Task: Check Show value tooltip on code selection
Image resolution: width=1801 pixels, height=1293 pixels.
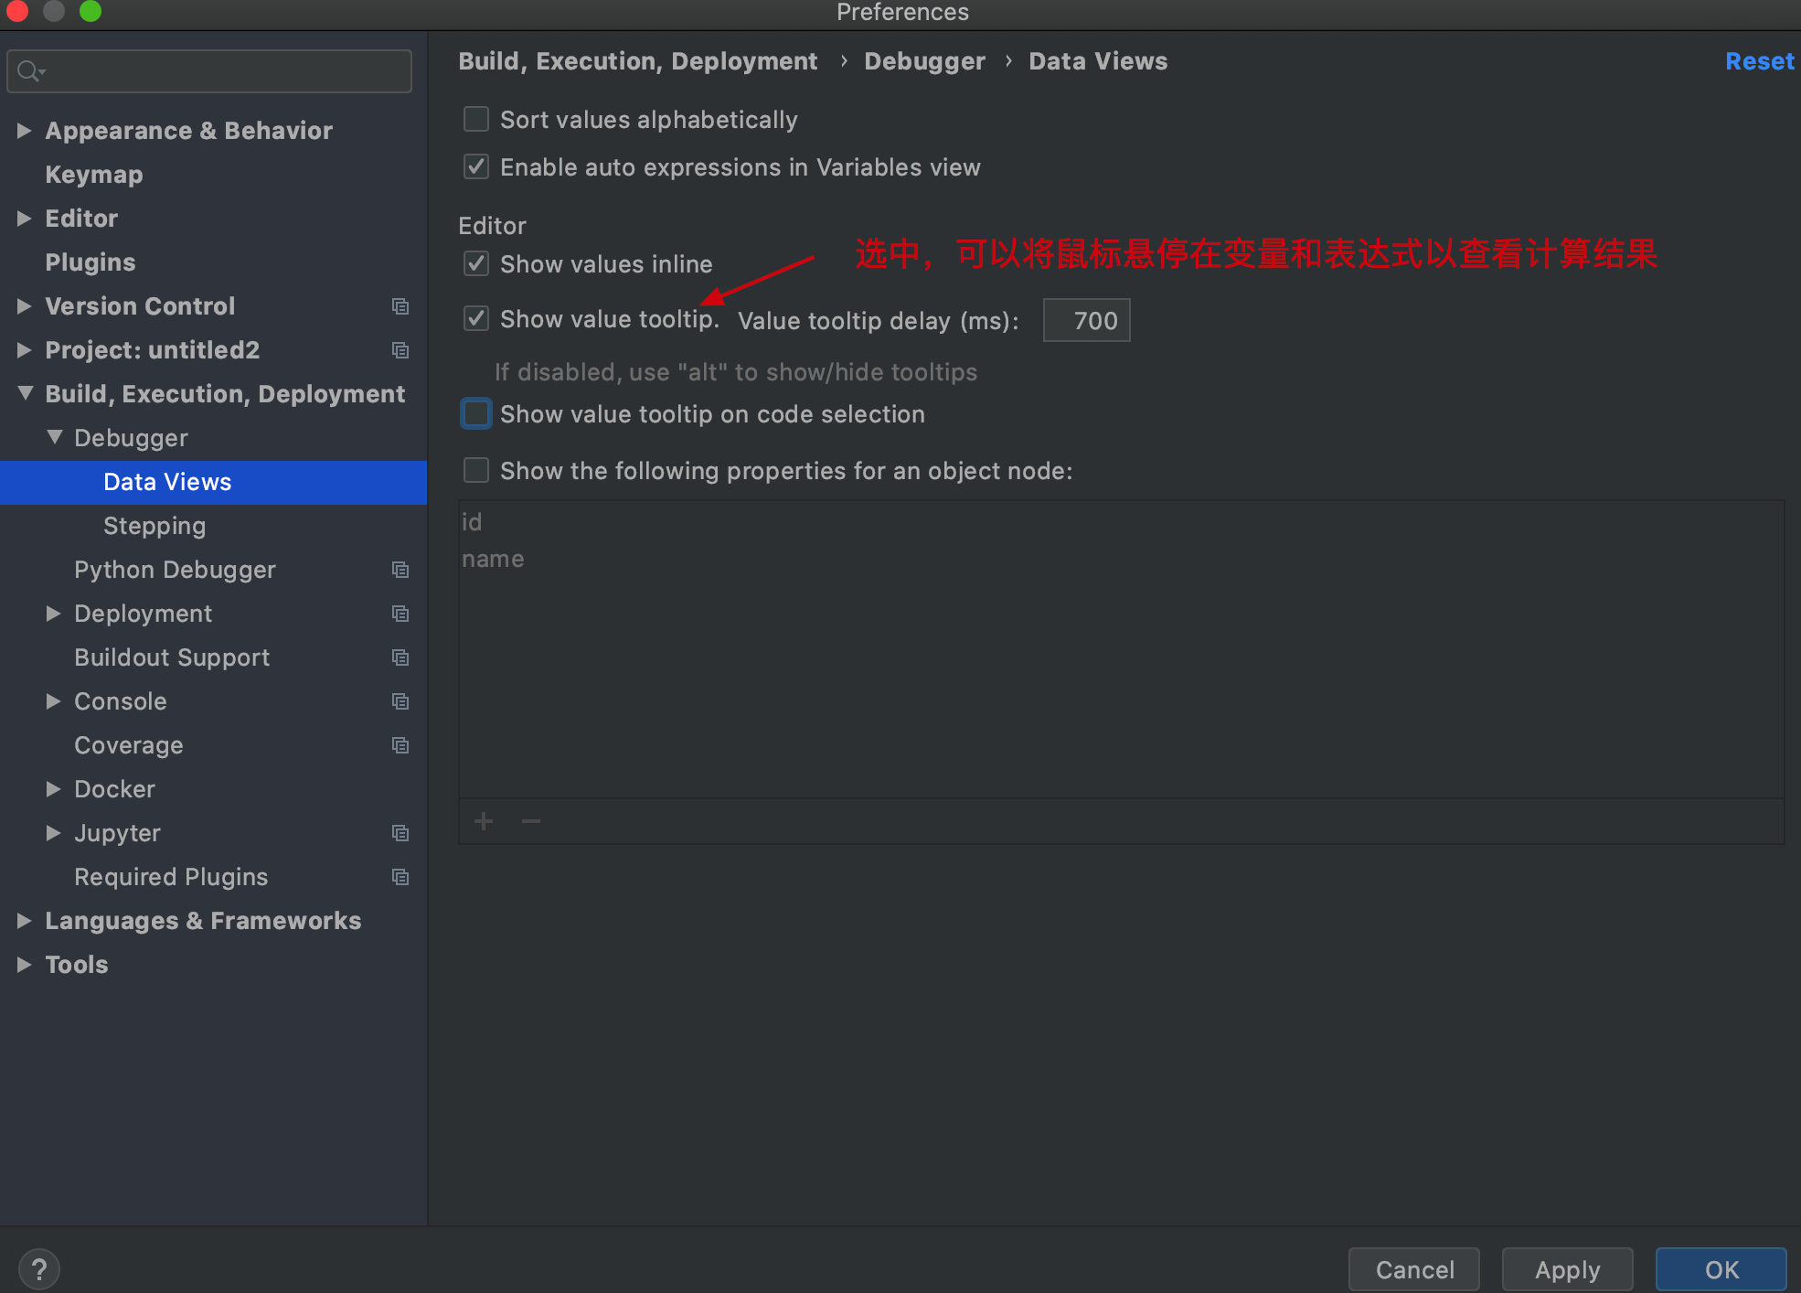Action: (x=476, y=414)
